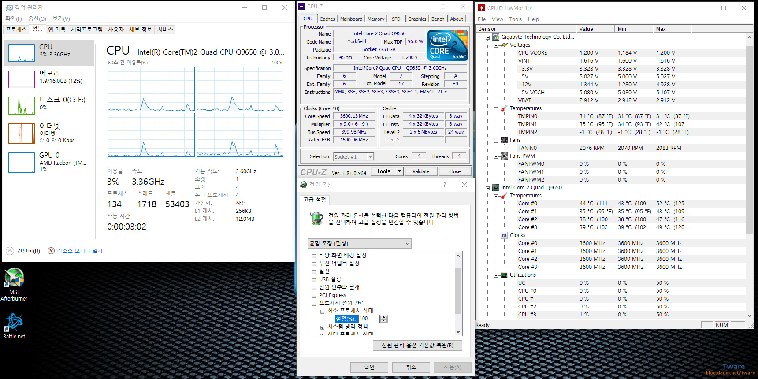Screen dimensions: 758x379
Task: Click the Fans PWM icon in HWMonitor
Action: point(504,156)
